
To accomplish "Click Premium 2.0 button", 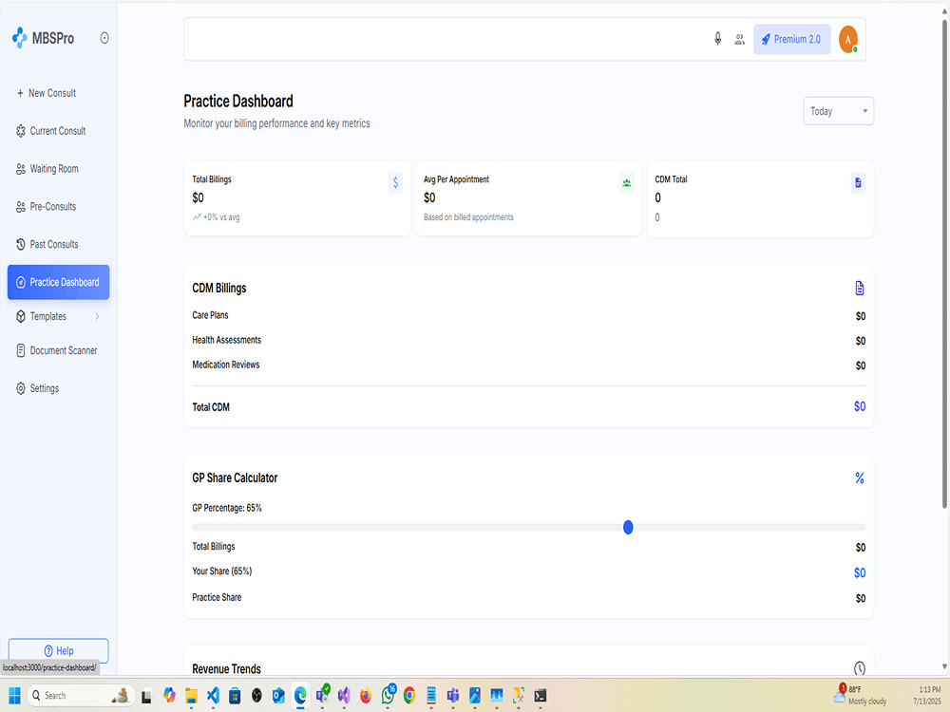I will 792,39.
